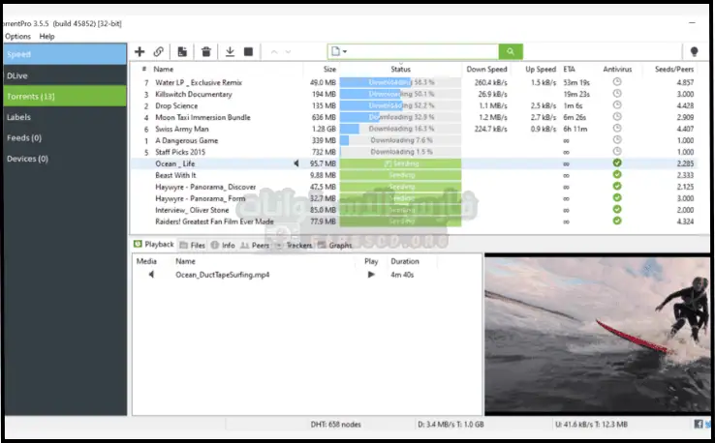Click the lightbulb icon in the toolbar
The width and height of the screenshot is (715, 443).
click(694, 51)
